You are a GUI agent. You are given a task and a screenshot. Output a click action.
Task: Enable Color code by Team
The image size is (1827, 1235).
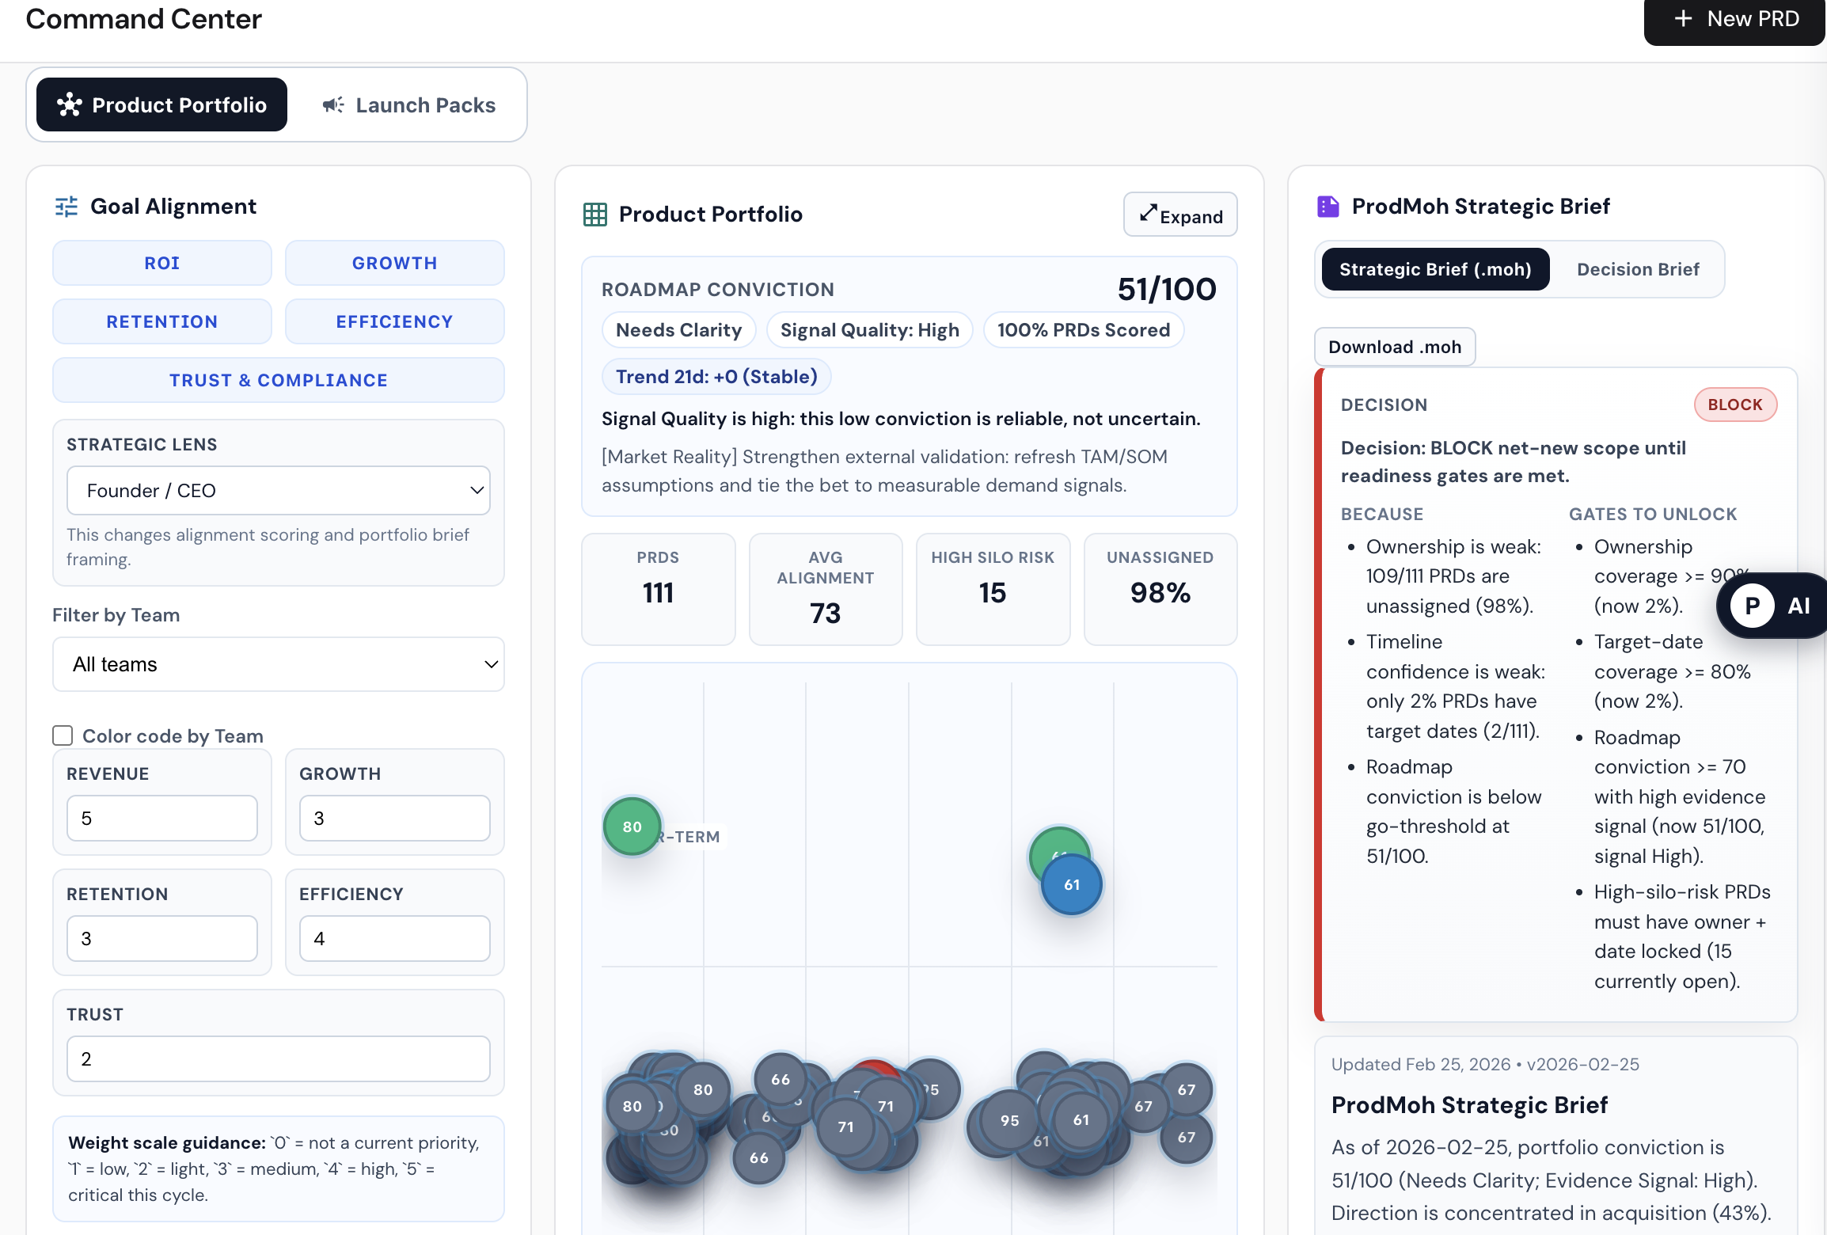[x=62, y=735]
